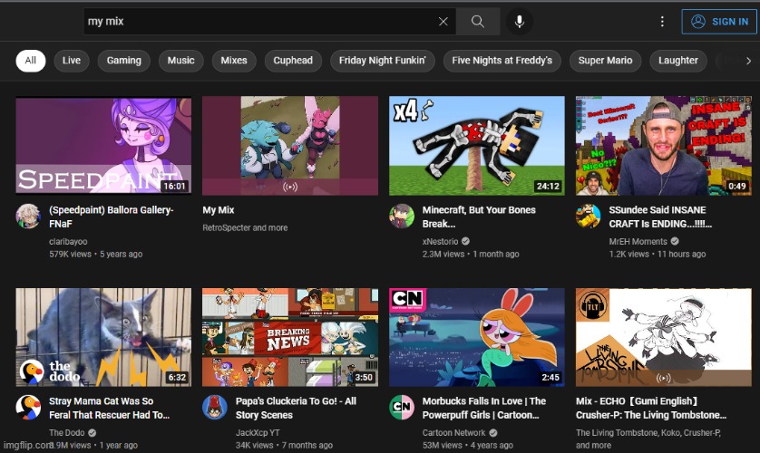Open the Papa's Cluckeria thumbnail

click(290, 337)
